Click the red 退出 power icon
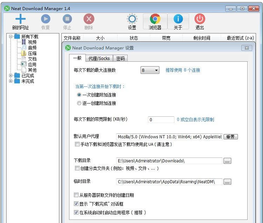The width and height of the screenshot is (263, 223). click(x=200, y=19)
